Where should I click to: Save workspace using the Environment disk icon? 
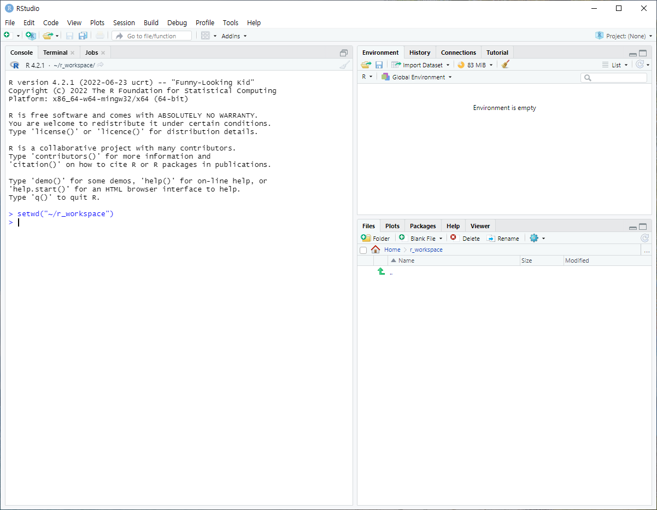point(379,65)
